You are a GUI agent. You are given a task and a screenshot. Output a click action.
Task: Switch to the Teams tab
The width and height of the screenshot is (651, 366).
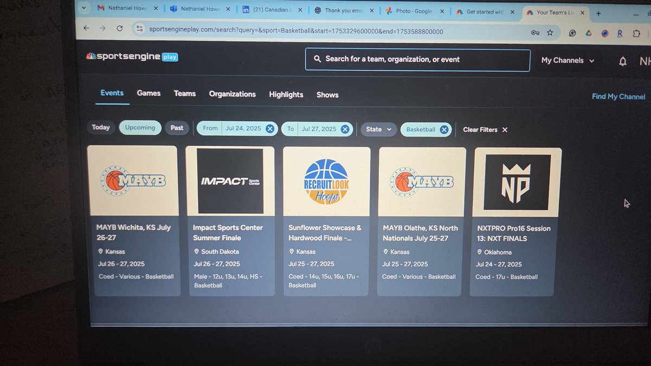pyautogui.click(x=185, y=93)
